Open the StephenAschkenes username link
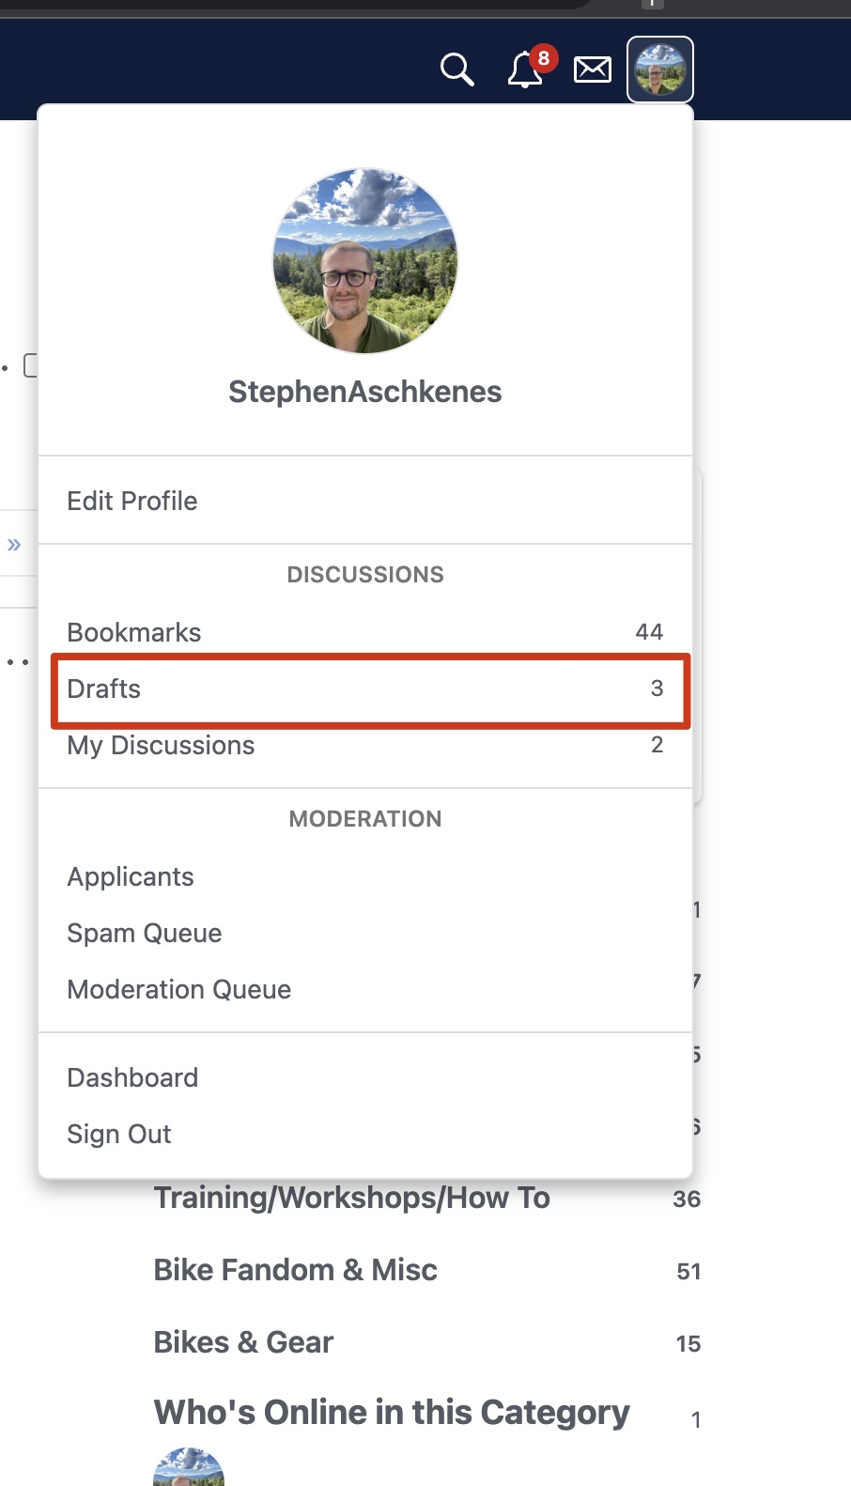 pyautogui.click(x=365, y=392)
